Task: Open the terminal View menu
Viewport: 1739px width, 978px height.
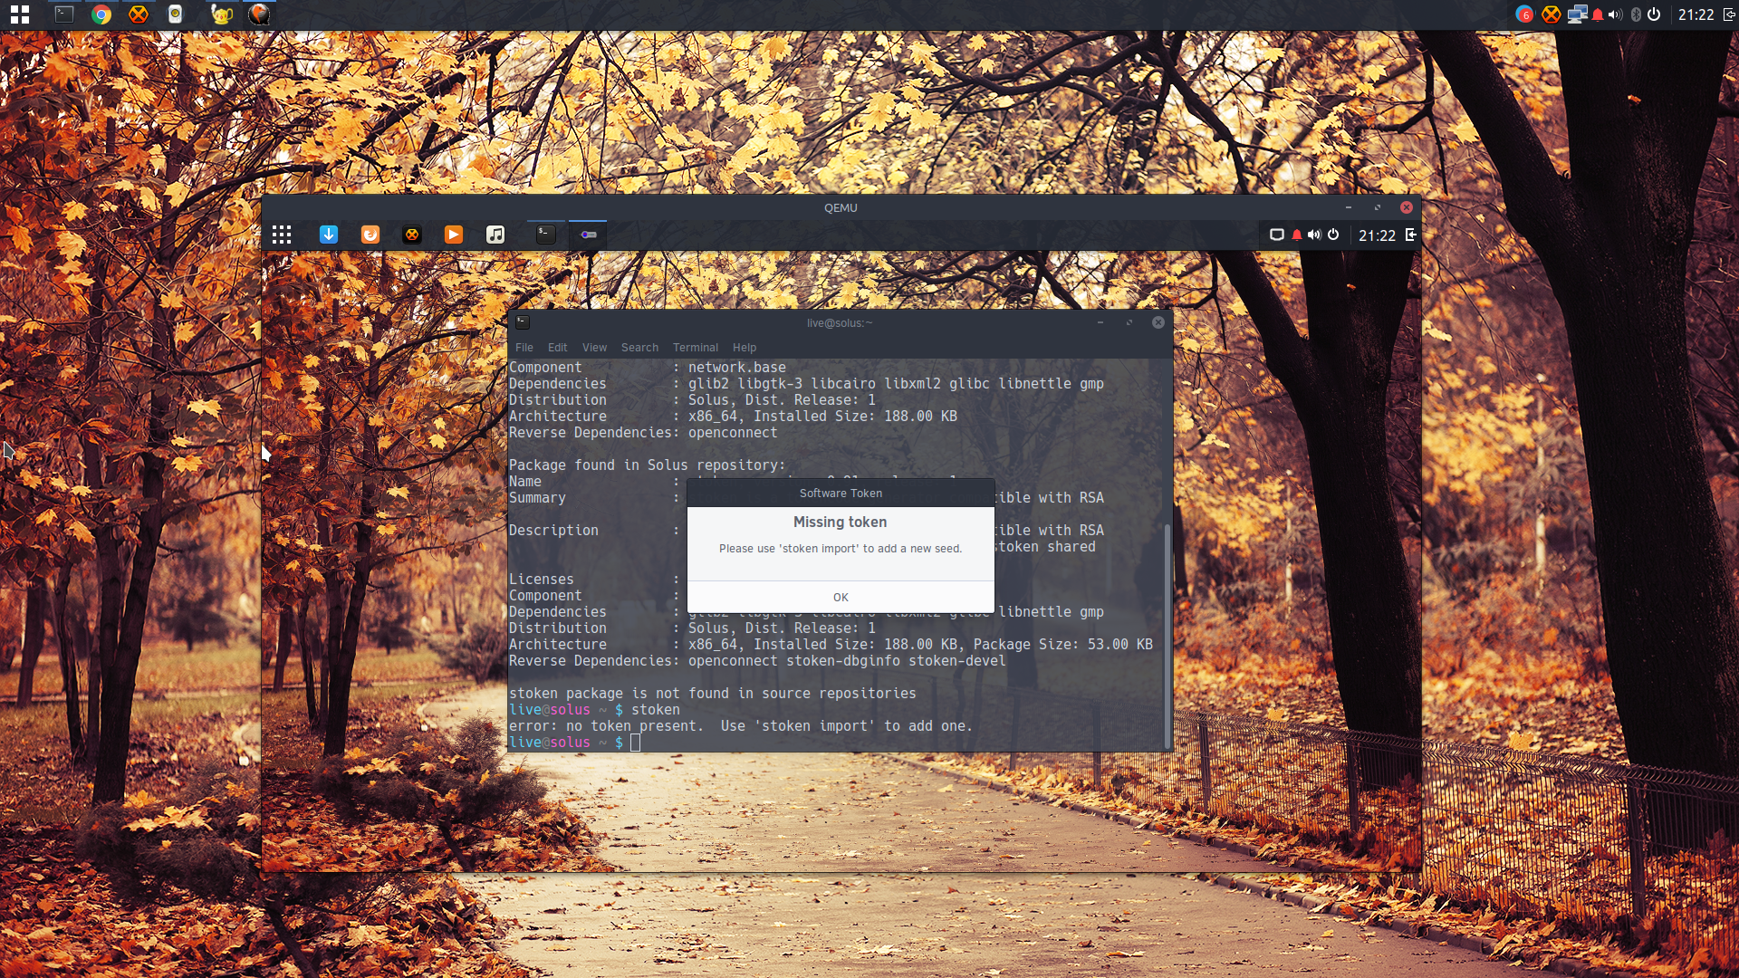Action: (594, 348)
